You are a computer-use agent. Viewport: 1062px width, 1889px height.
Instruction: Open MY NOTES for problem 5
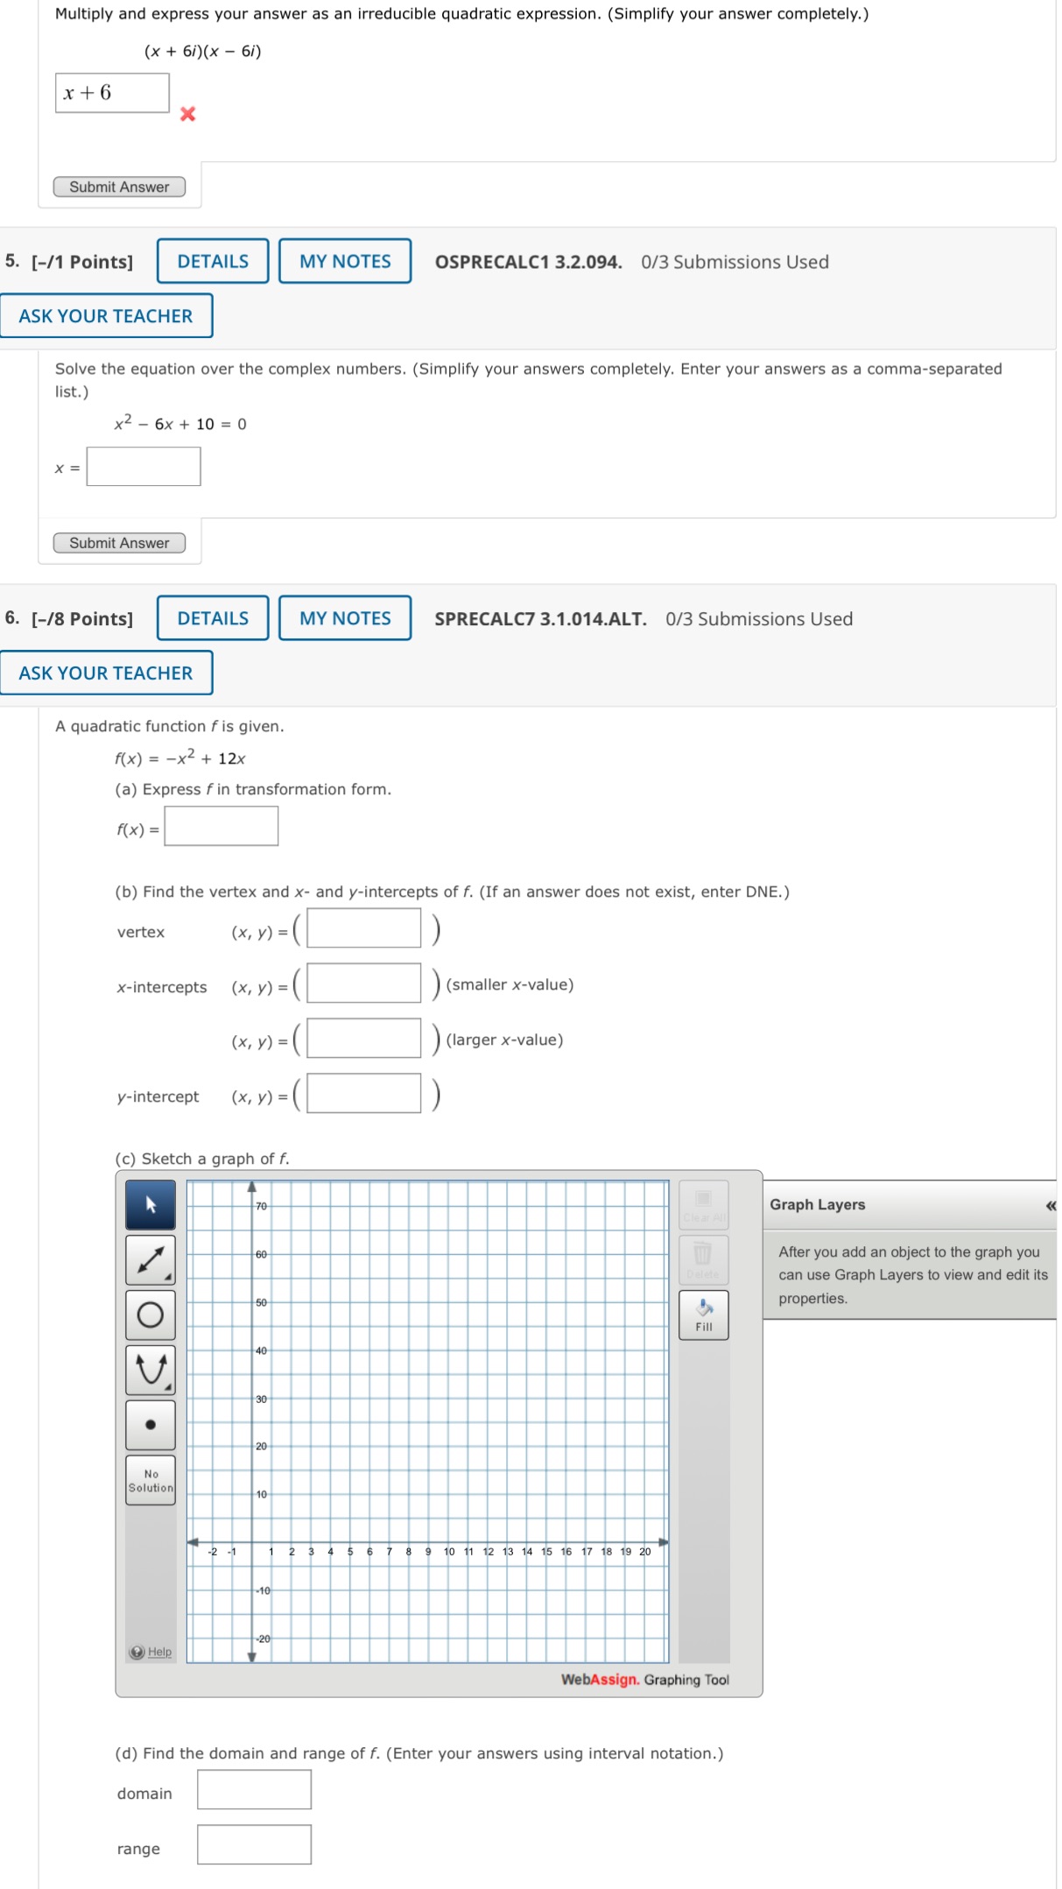344,260
